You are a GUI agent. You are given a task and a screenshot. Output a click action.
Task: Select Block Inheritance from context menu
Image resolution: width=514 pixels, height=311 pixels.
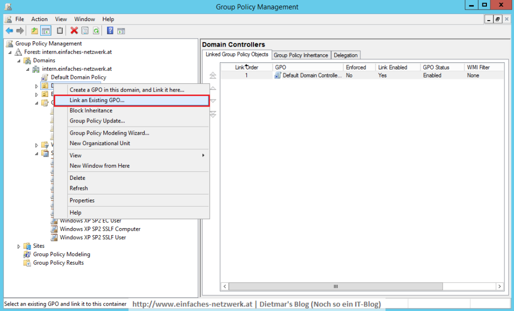click(x=132, y=111)
